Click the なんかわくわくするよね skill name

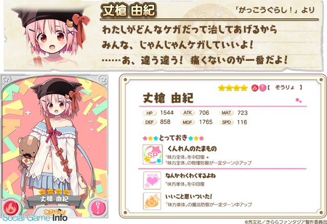[191, 176]
